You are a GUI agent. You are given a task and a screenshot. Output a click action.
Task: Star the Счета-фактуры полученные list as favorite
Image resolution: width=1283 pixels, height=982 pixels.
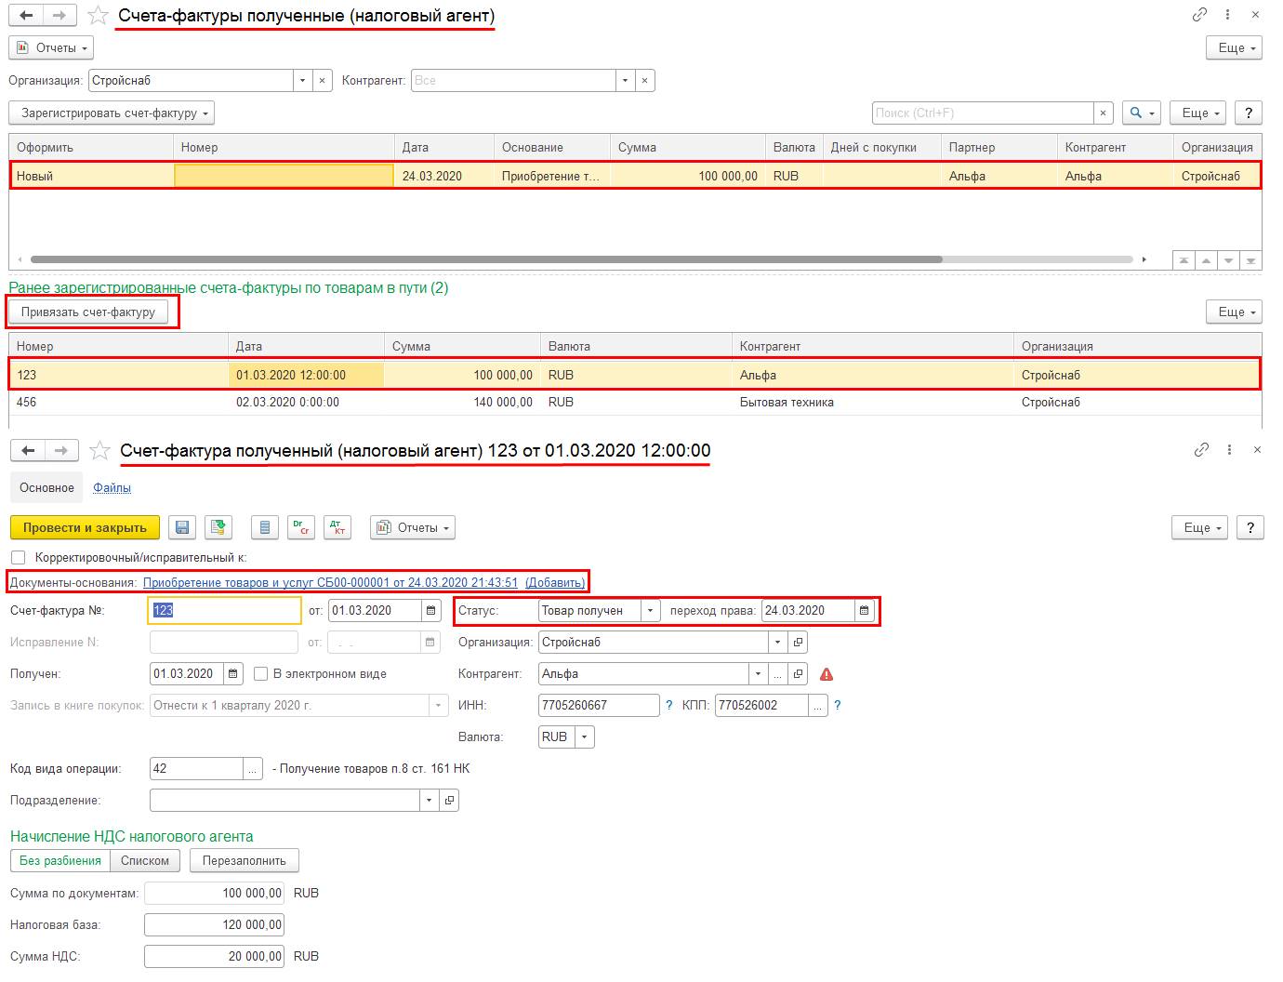pyautogui.click(x=98, y=16)
